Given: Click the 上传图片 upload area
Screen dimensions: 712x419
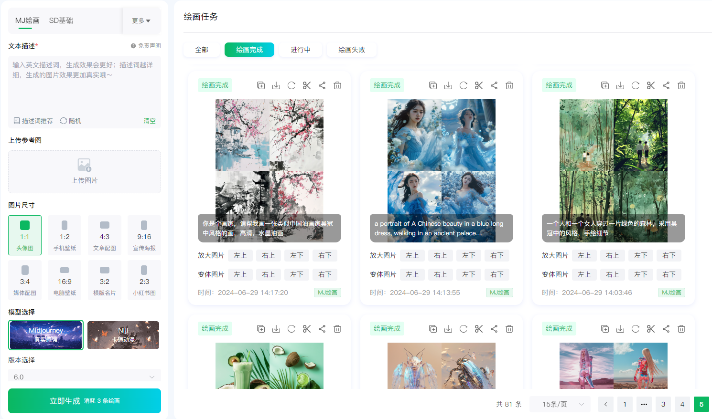Looking at the screenshot, I should 85,172.
